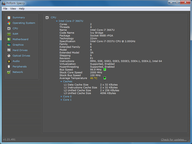Click the Instructions value listing MMX, SSE
192x144 pixels.
[x=126, y=61]
